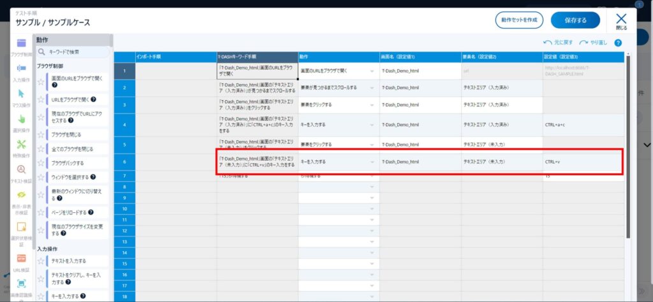Toggle favorite star for テキストを入力する
653x302 pixels.
[41, 261]
